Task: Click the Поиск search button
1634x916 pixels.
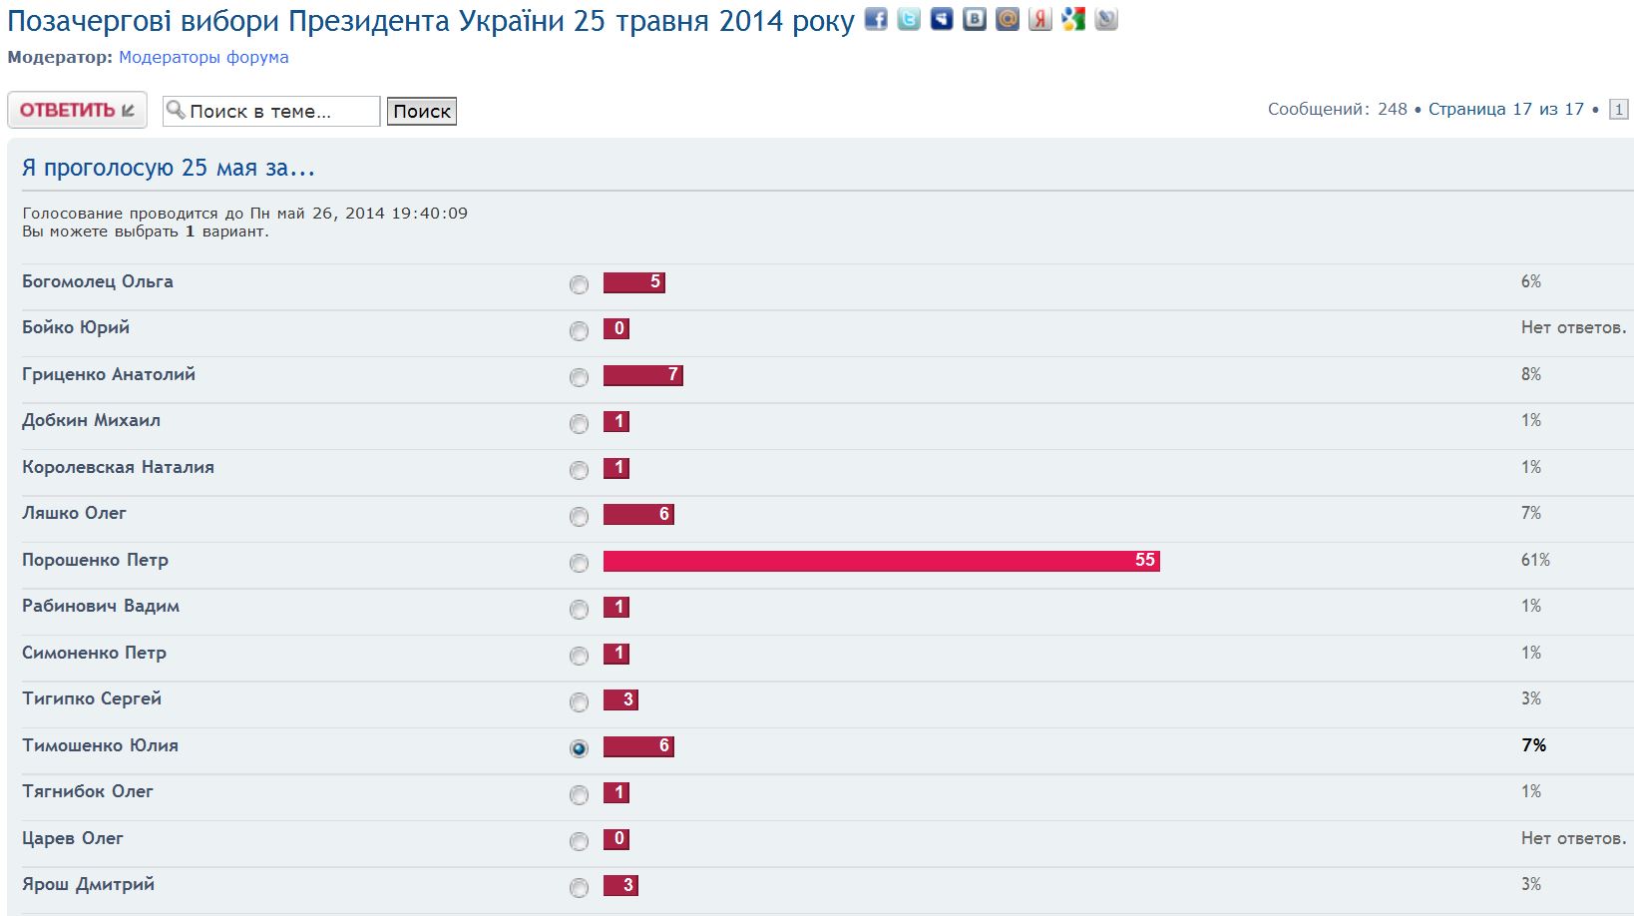Action: coord(421,111)
